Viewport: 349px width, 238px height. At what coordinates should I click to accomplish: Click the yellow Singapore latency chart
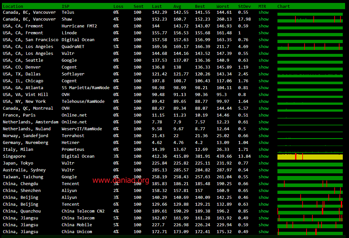[x=310, y=157]
